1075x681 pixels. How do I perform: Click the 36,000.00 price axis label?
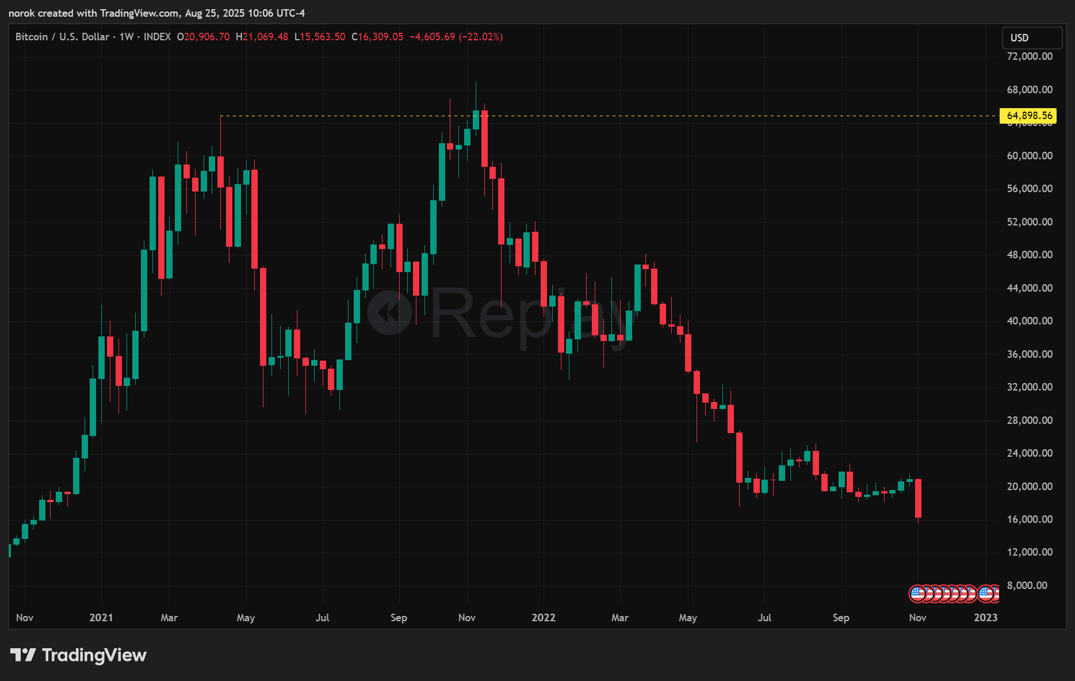[1030, 354]
